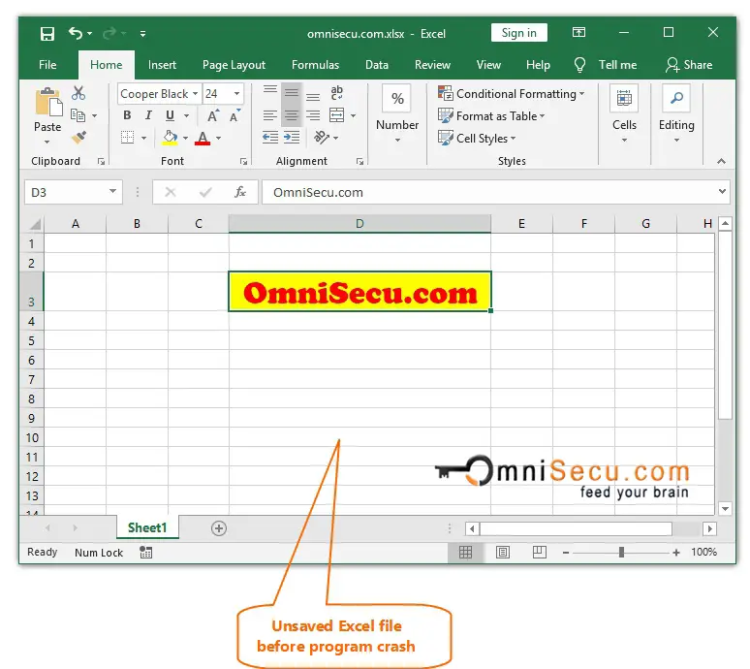Click the Undo arrow icon
The image size is (750, 669).
coord(75,33)
